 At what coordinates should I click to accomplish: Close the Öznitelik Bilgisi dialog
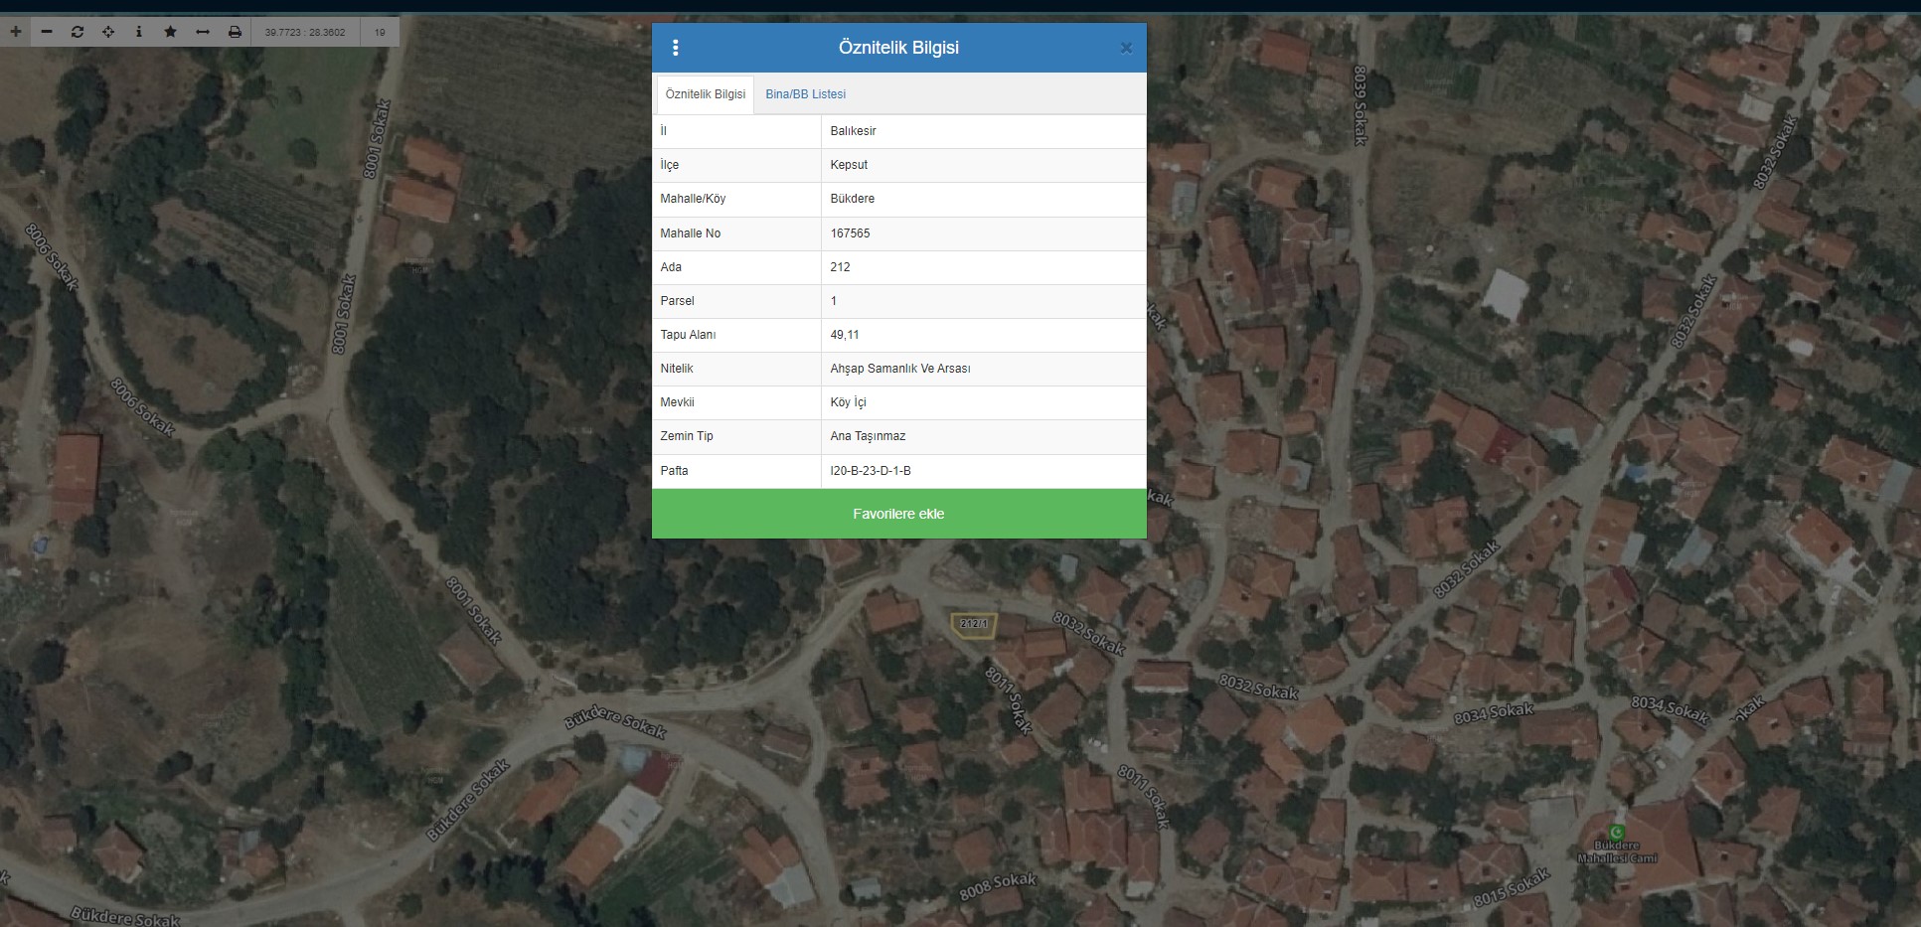coord(1126,48)
